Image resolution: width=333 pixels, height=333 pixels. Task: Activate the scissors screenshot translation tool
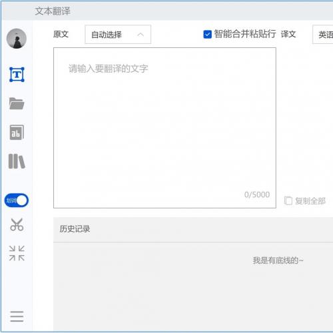tap(17, 224)
